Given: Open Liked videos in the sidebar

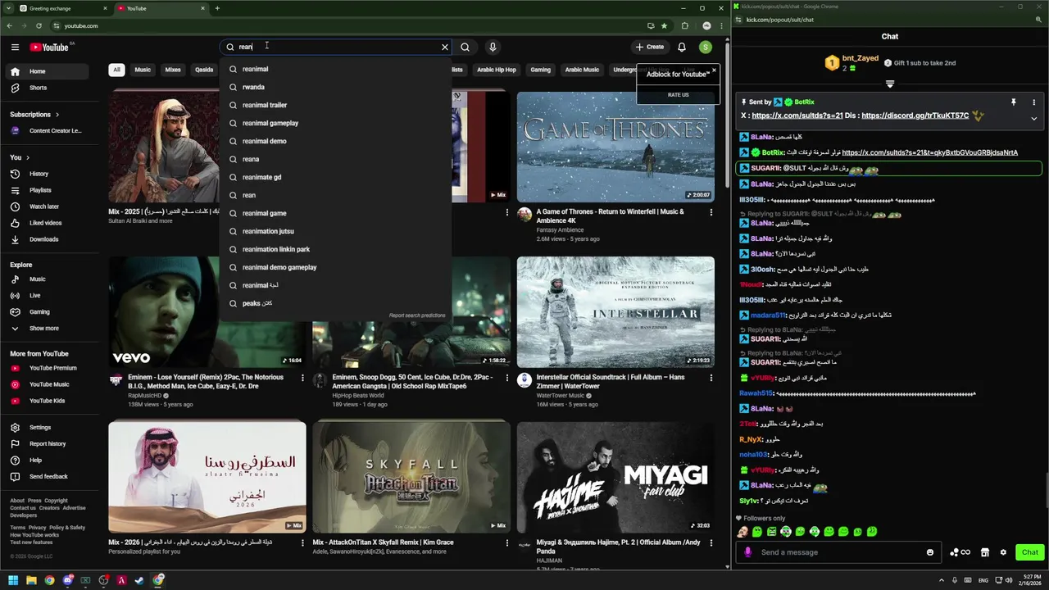Looking at the screenshot, I should (x=45, y=223).
